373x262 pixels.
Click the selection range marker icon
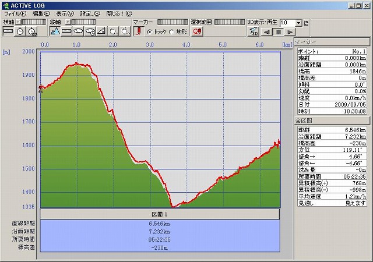coord(197,31)
